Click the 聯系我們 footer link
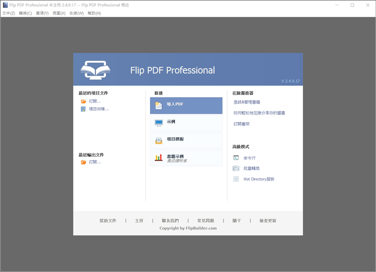 [170, 221]
